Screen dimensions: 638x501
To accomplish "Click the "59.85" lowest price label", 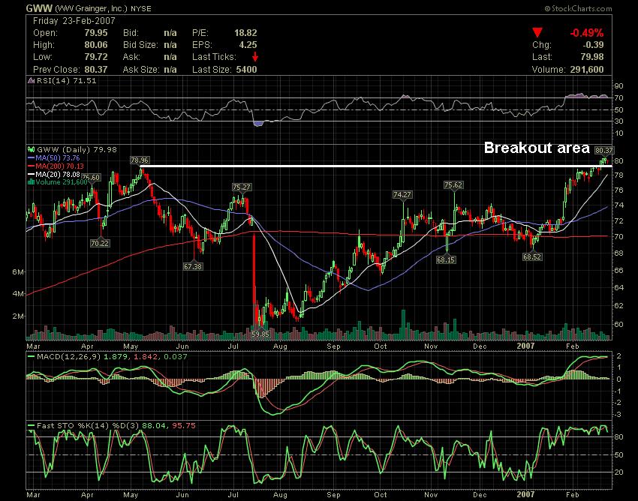I will coord(260,334).
